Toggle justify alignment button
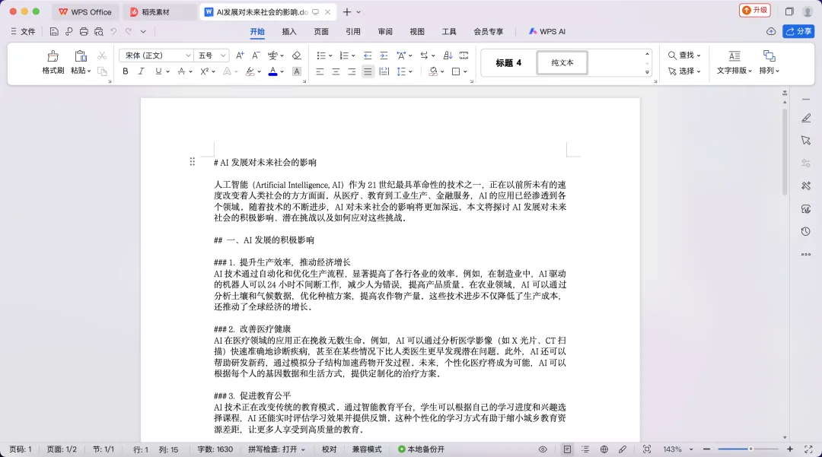The image size is (822, 457). point(368,71)
